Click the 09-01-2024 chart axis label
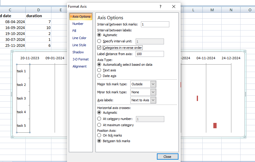 tap(55, 58)
